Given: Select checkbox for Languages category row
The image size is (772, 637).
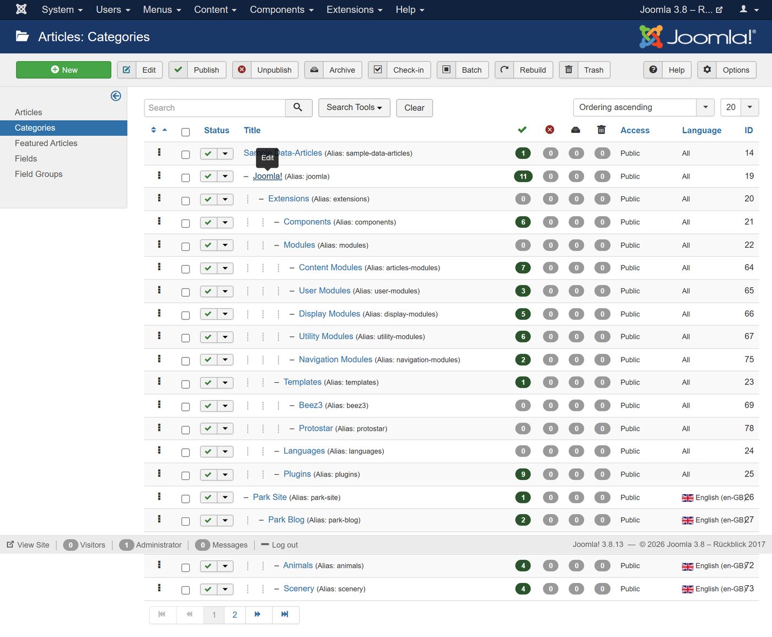Looking at the screenshot, I should coord(185,453).
